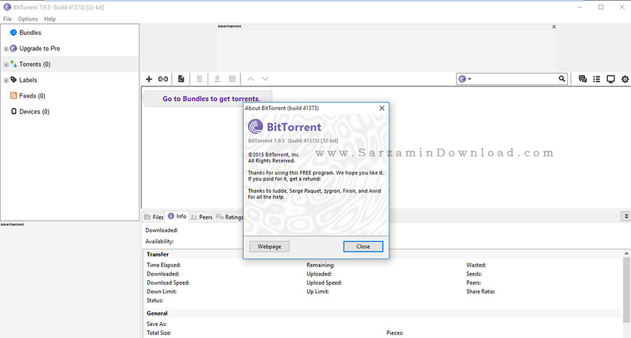Switch to the Ratings tab
Viewport: 631px width, 338px height.
pyautogui.click(x=229, y=217)
